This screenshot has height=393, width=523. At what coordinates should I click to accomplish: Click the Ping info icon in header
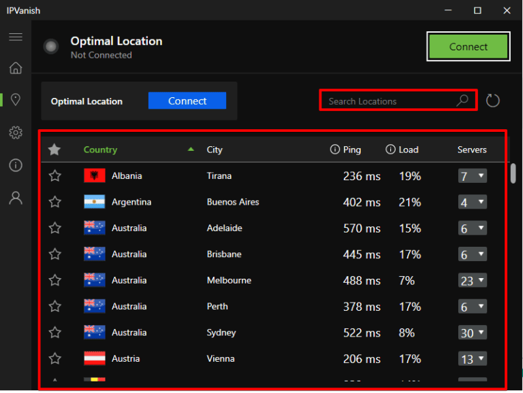[x=334, y=150]
